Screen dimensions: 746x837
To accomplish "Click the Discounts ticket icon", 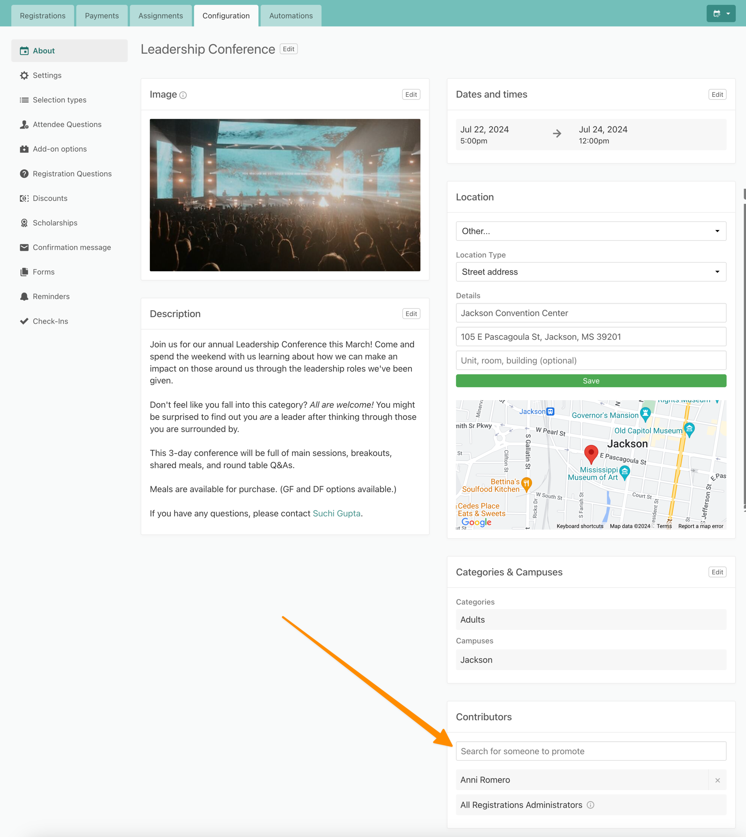I will 24,199.
